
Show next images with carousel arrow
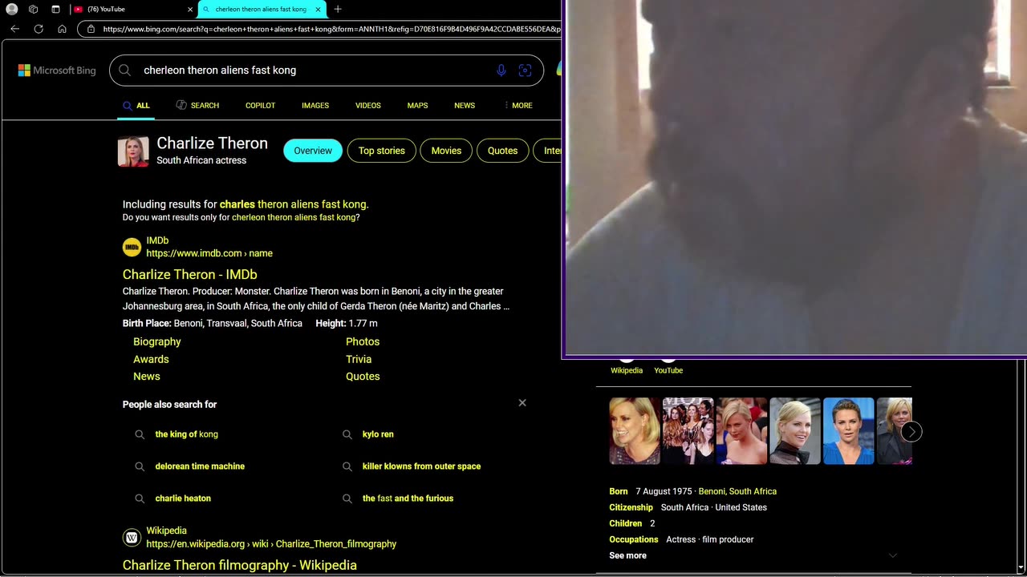point(911,431)
